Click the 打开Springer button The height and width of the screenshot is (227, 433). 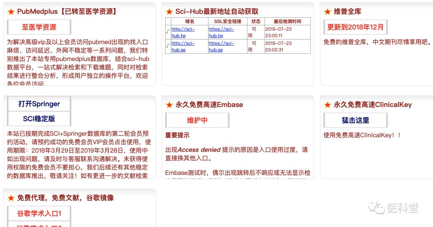39,104
